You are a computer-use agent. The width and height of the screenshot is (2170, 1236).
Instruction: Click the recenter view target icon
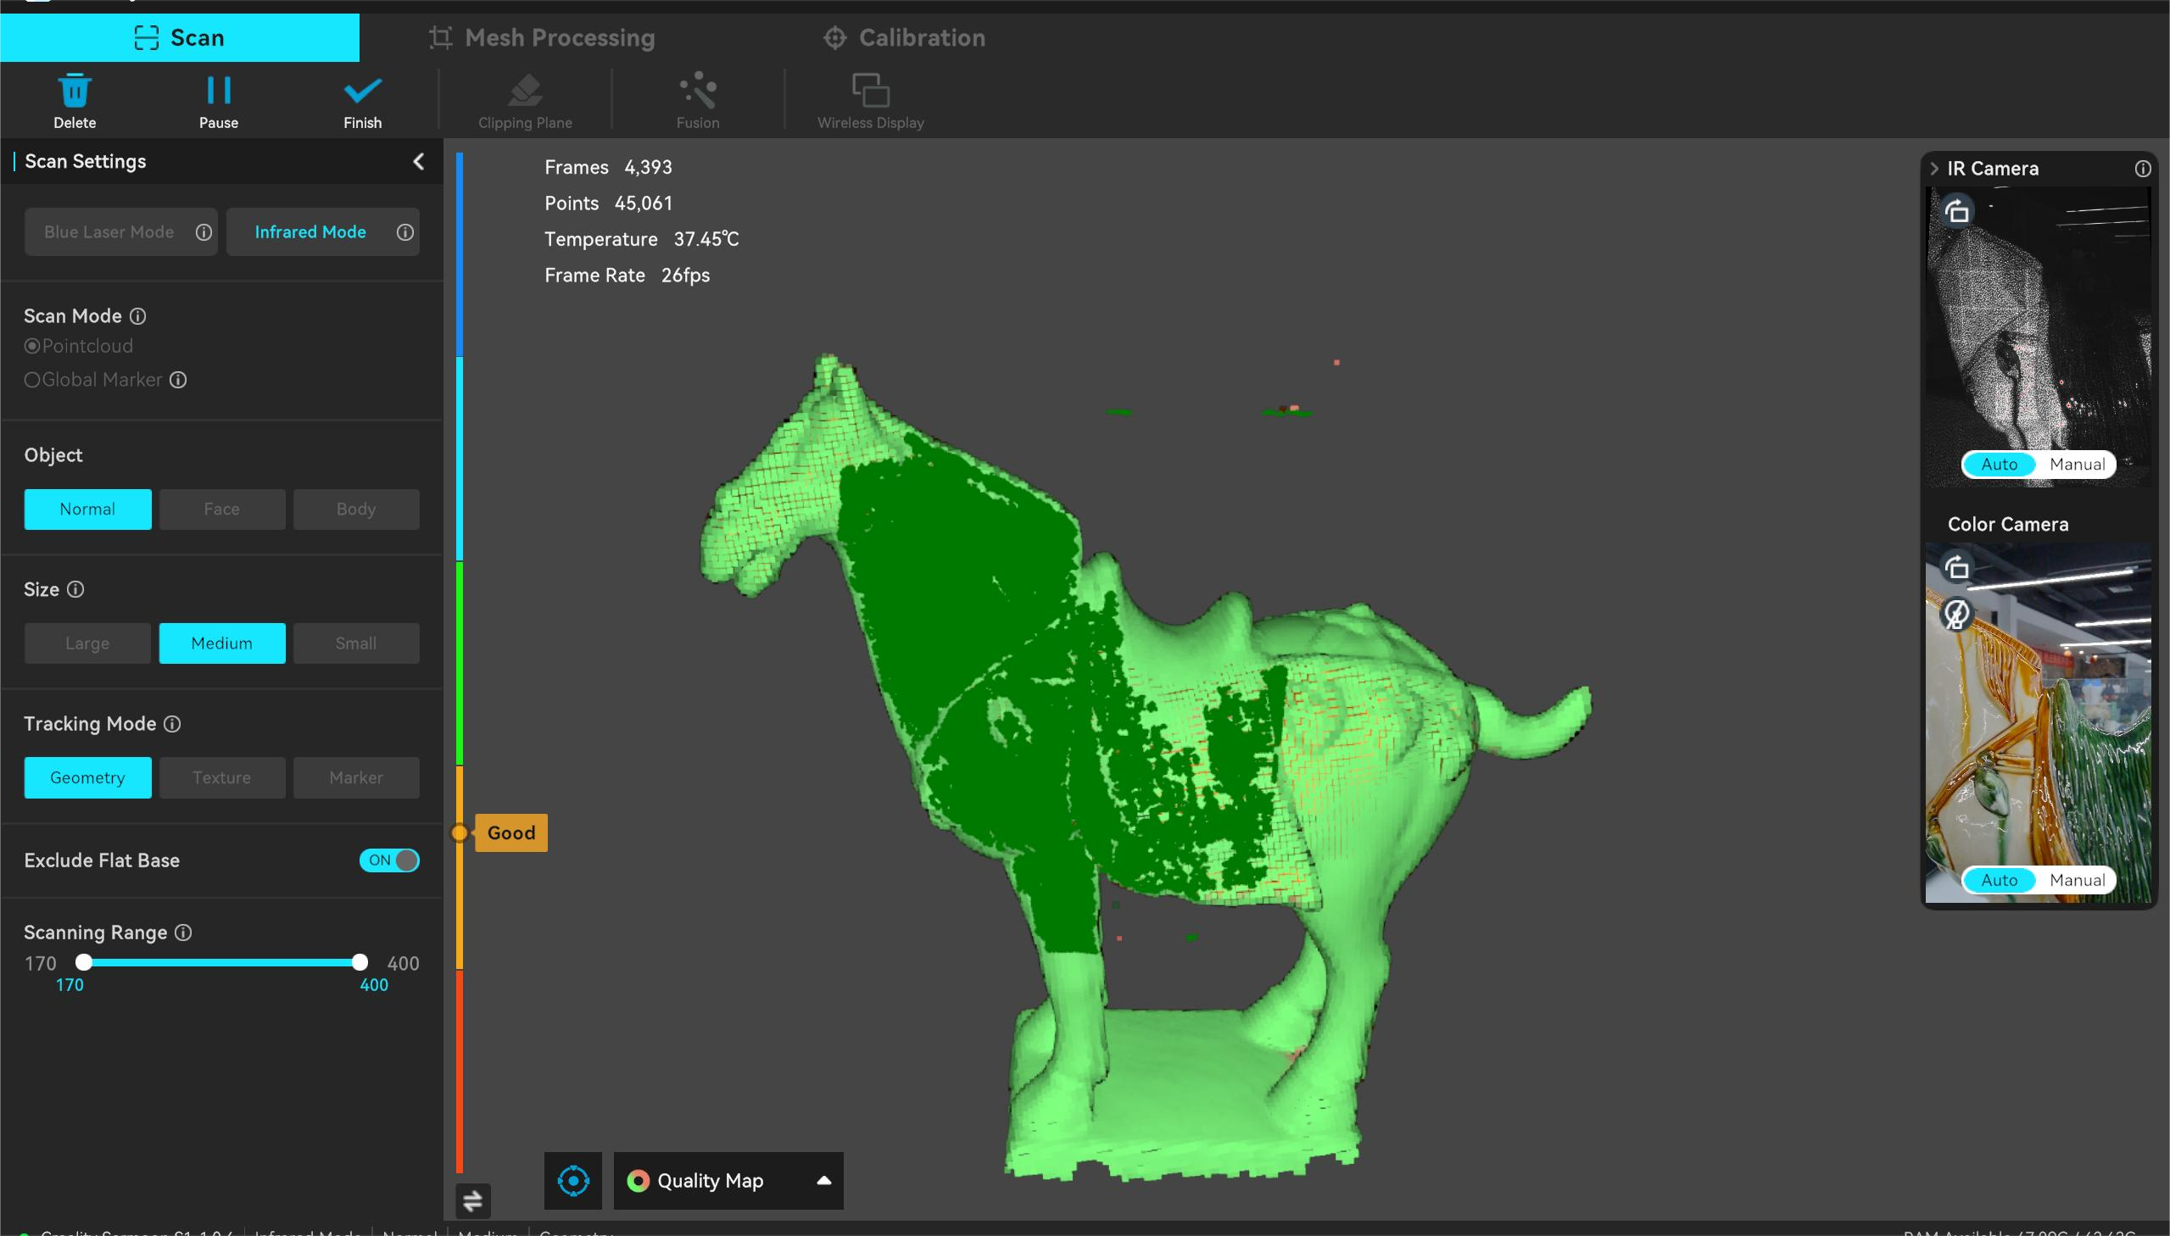point(573,1180)
